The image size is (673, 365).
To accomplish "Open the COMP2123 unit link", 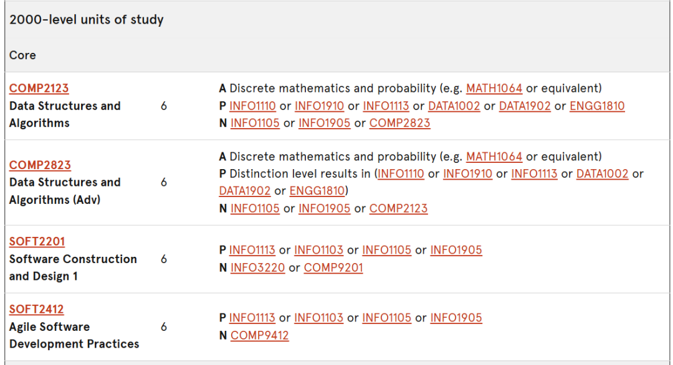I will pos(39,88).
